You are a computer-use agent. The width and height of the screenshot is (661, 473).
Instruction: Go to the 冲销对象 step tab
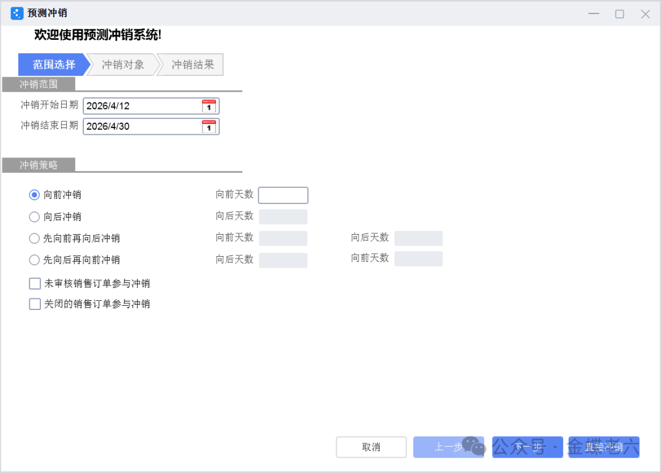click(x=123, y=64)
